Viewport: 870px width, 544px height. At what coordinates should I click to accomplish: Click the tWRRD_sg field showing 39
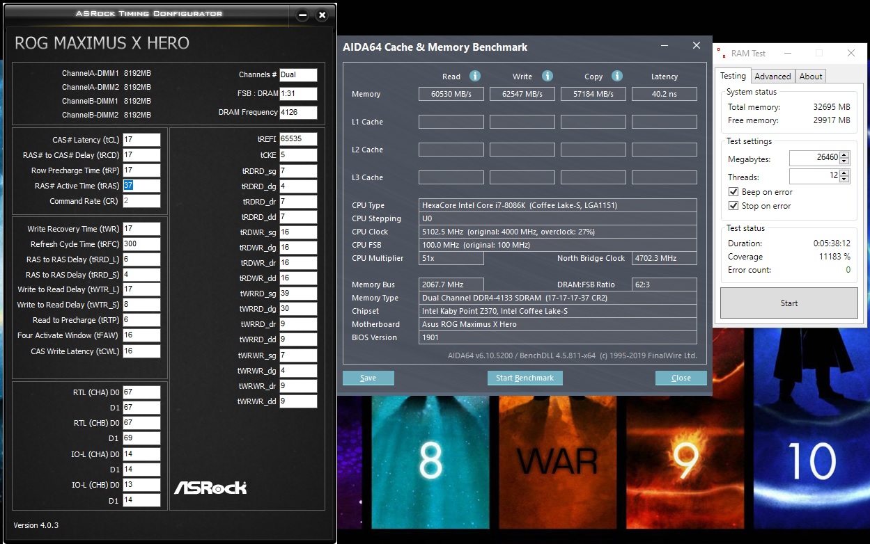pyautogui.click(x=298, y=294)
